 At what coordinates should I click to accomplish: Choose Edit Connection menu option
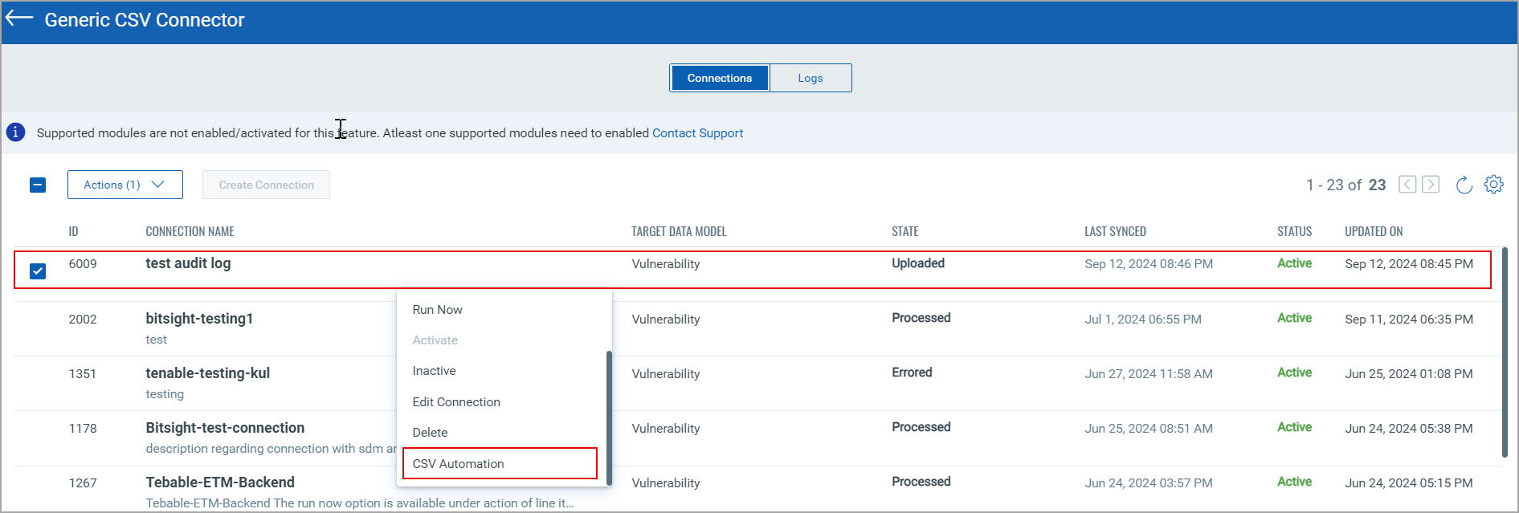(455, 402)
